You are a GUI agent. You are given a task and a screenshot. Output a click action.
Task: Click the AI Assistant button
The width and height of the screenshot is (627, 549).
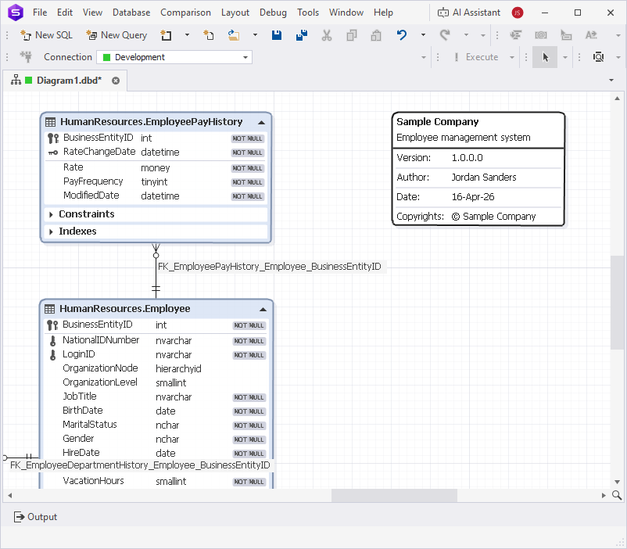pyautogui.click(x=469, y=13)
